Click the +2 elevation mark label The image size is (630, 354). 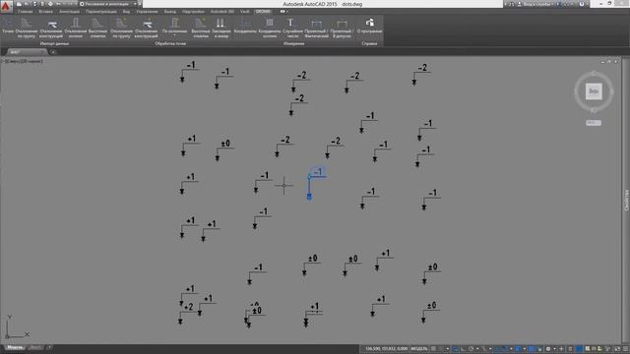coord(188,307)
